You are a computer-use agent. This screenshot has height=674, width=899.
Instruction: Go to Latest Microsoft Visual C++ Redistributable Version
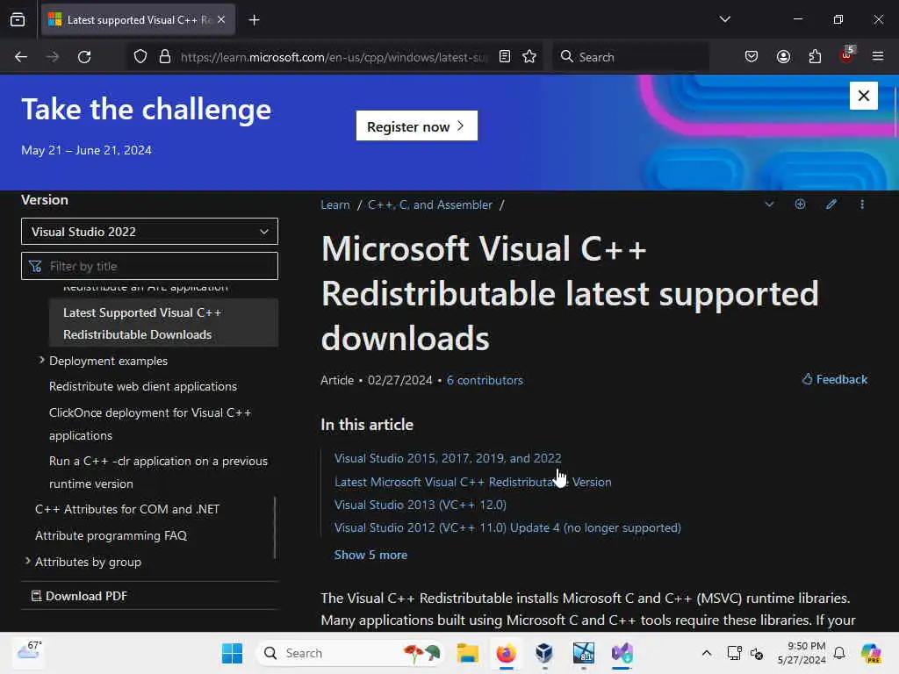pos(473,482)
